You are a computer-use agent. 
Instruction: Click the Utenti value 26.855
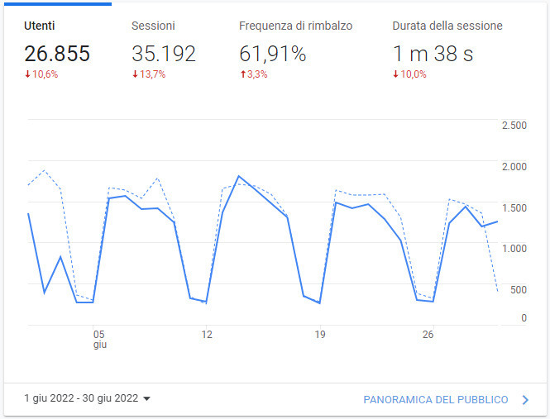57,54
